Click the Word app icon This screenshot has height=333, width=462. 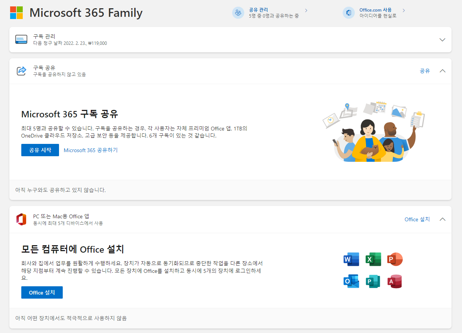click(x=351, y=259)
